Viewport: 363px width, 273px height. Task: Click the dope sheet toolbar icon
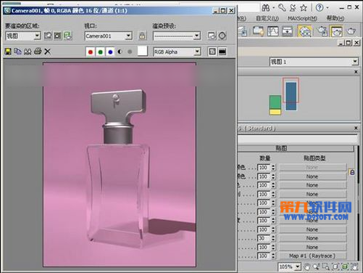click(287, 31)
